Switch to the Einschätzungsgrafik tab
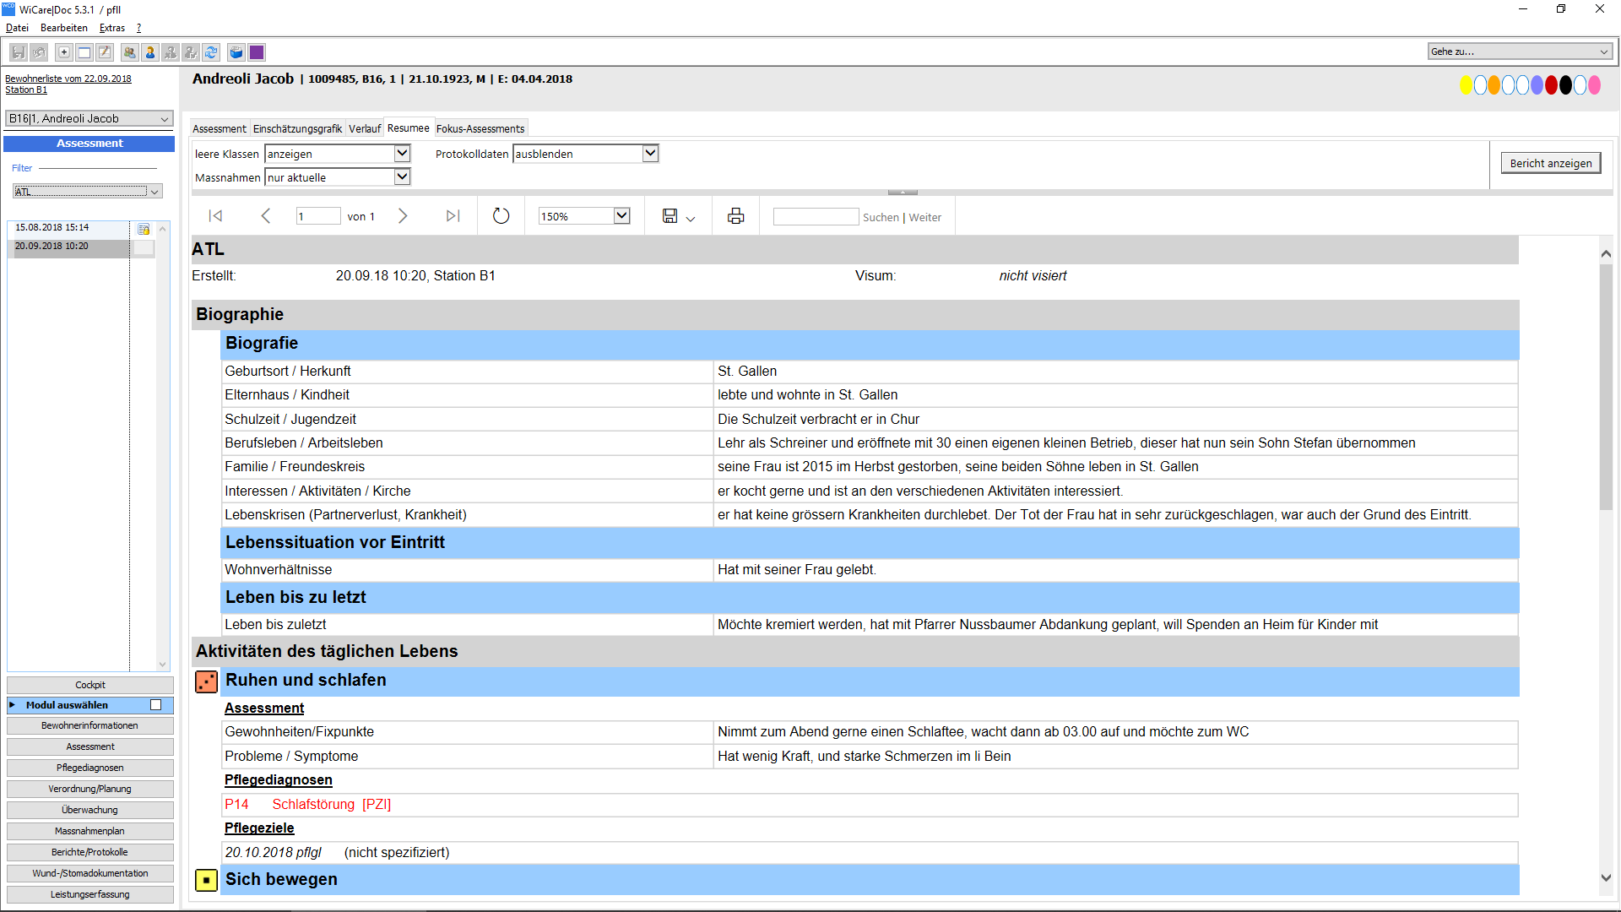Screen dimensions: 1621x912 coord(297,128)
